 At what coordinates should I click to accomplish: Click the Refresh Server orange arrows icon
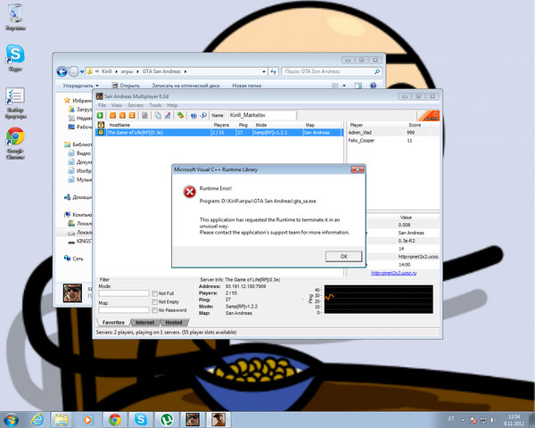pyautogui.click(x=132, y=115)
